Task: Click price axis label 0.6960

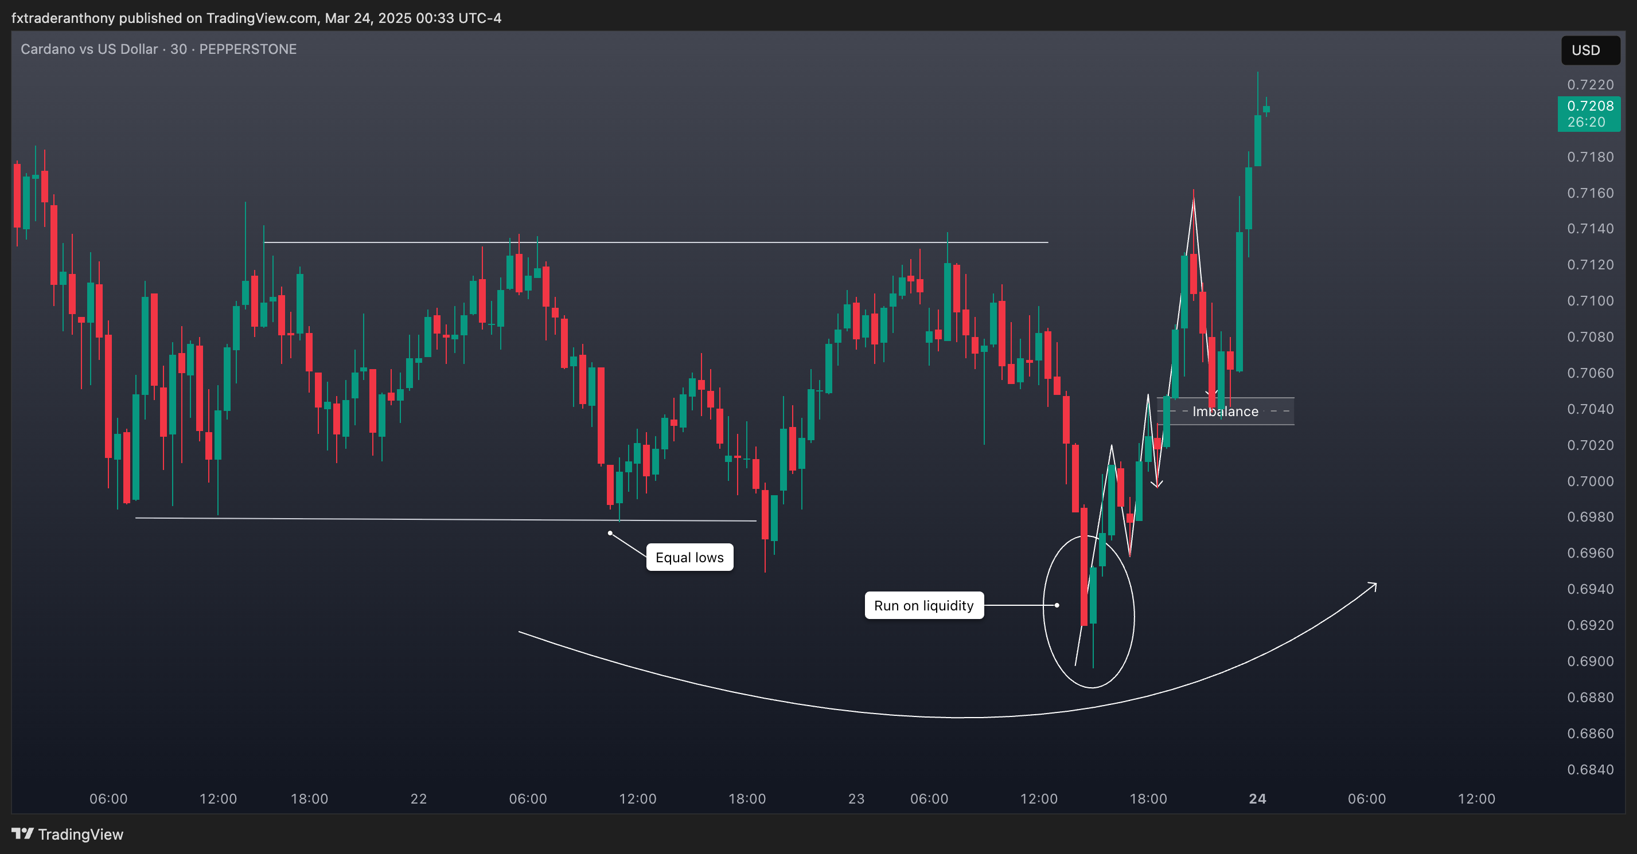Action: pyautogui.click(x=1590, y=553)
